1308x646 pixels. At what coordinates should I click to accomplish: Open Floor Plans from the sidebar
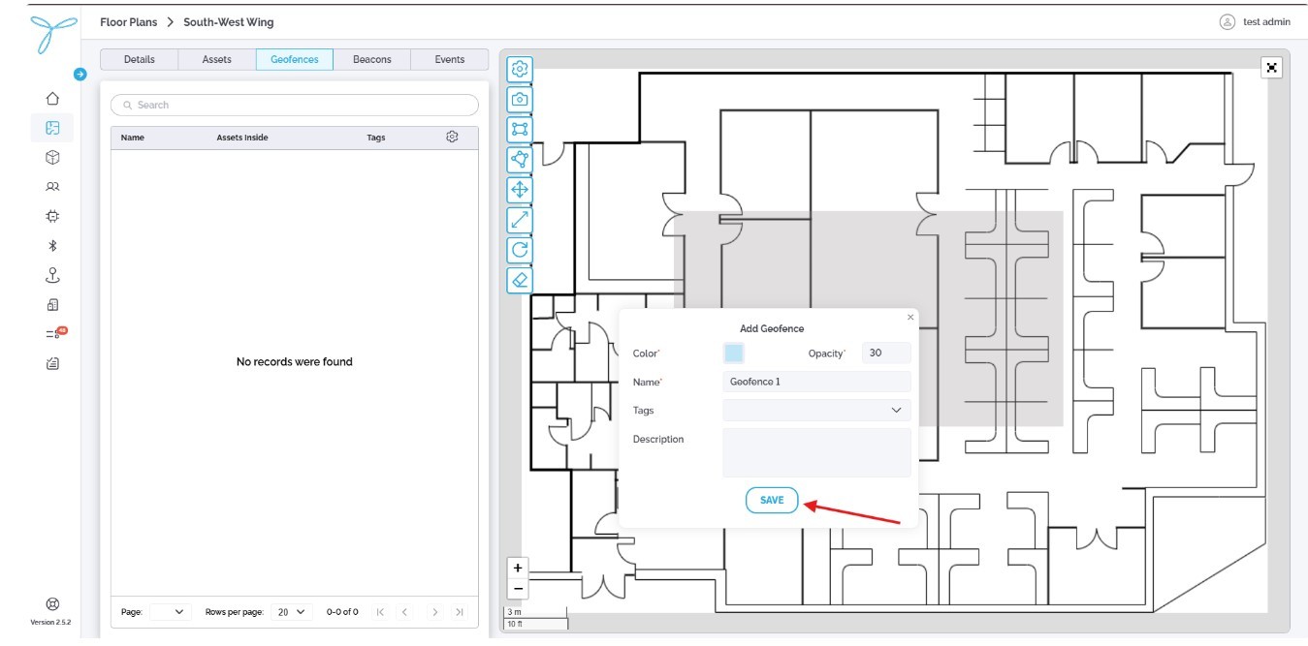click(52, 127)
